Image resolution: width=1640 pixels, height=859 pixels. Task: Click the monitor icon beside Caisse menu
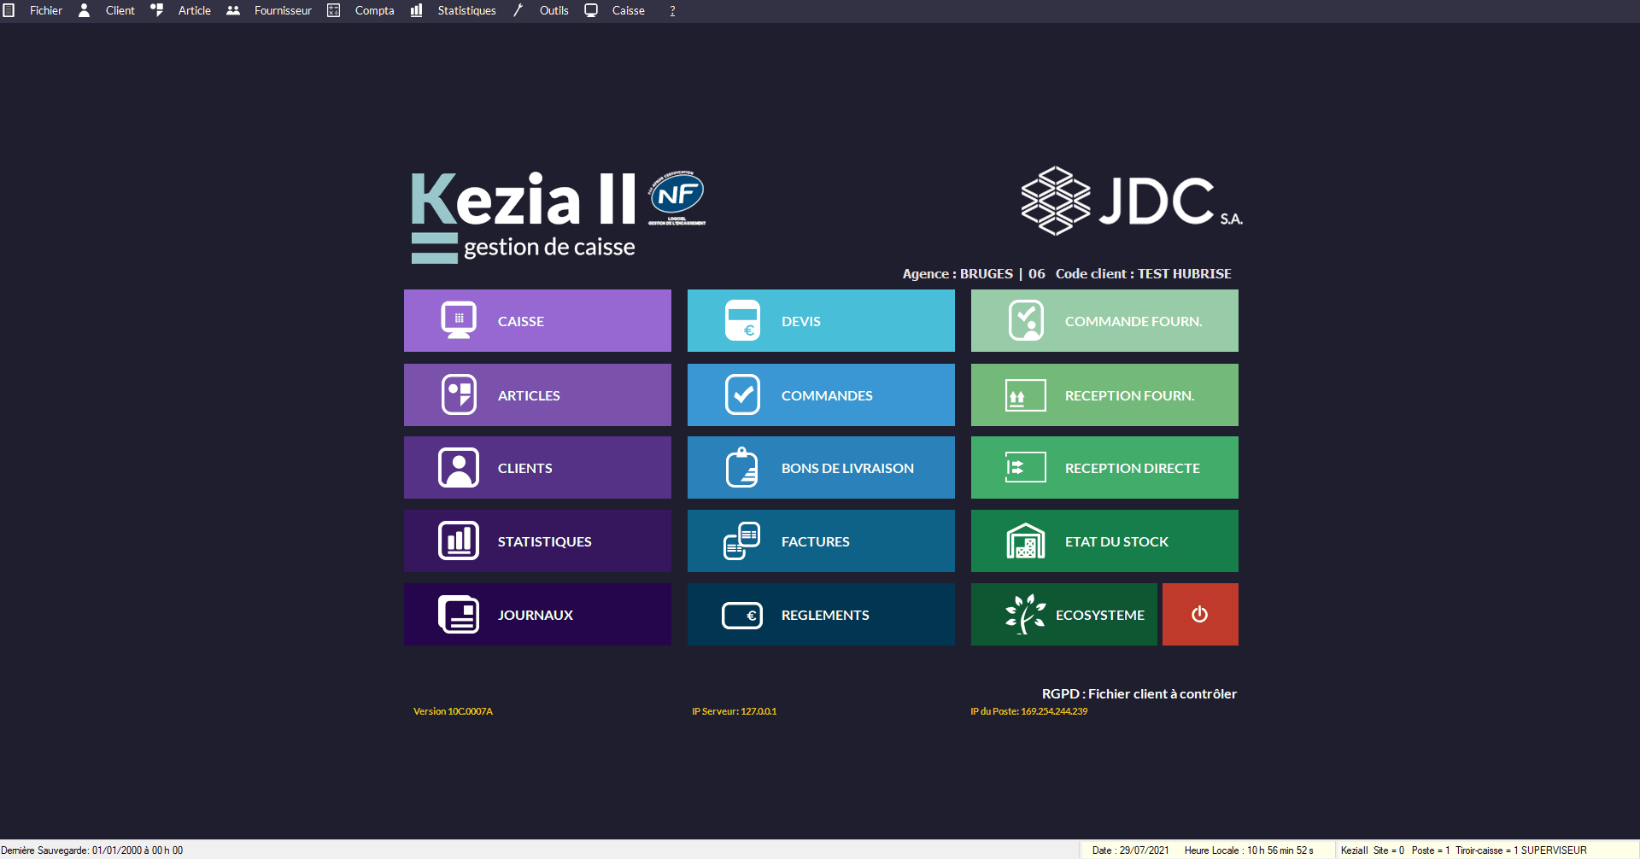click(x=591, y=10)
